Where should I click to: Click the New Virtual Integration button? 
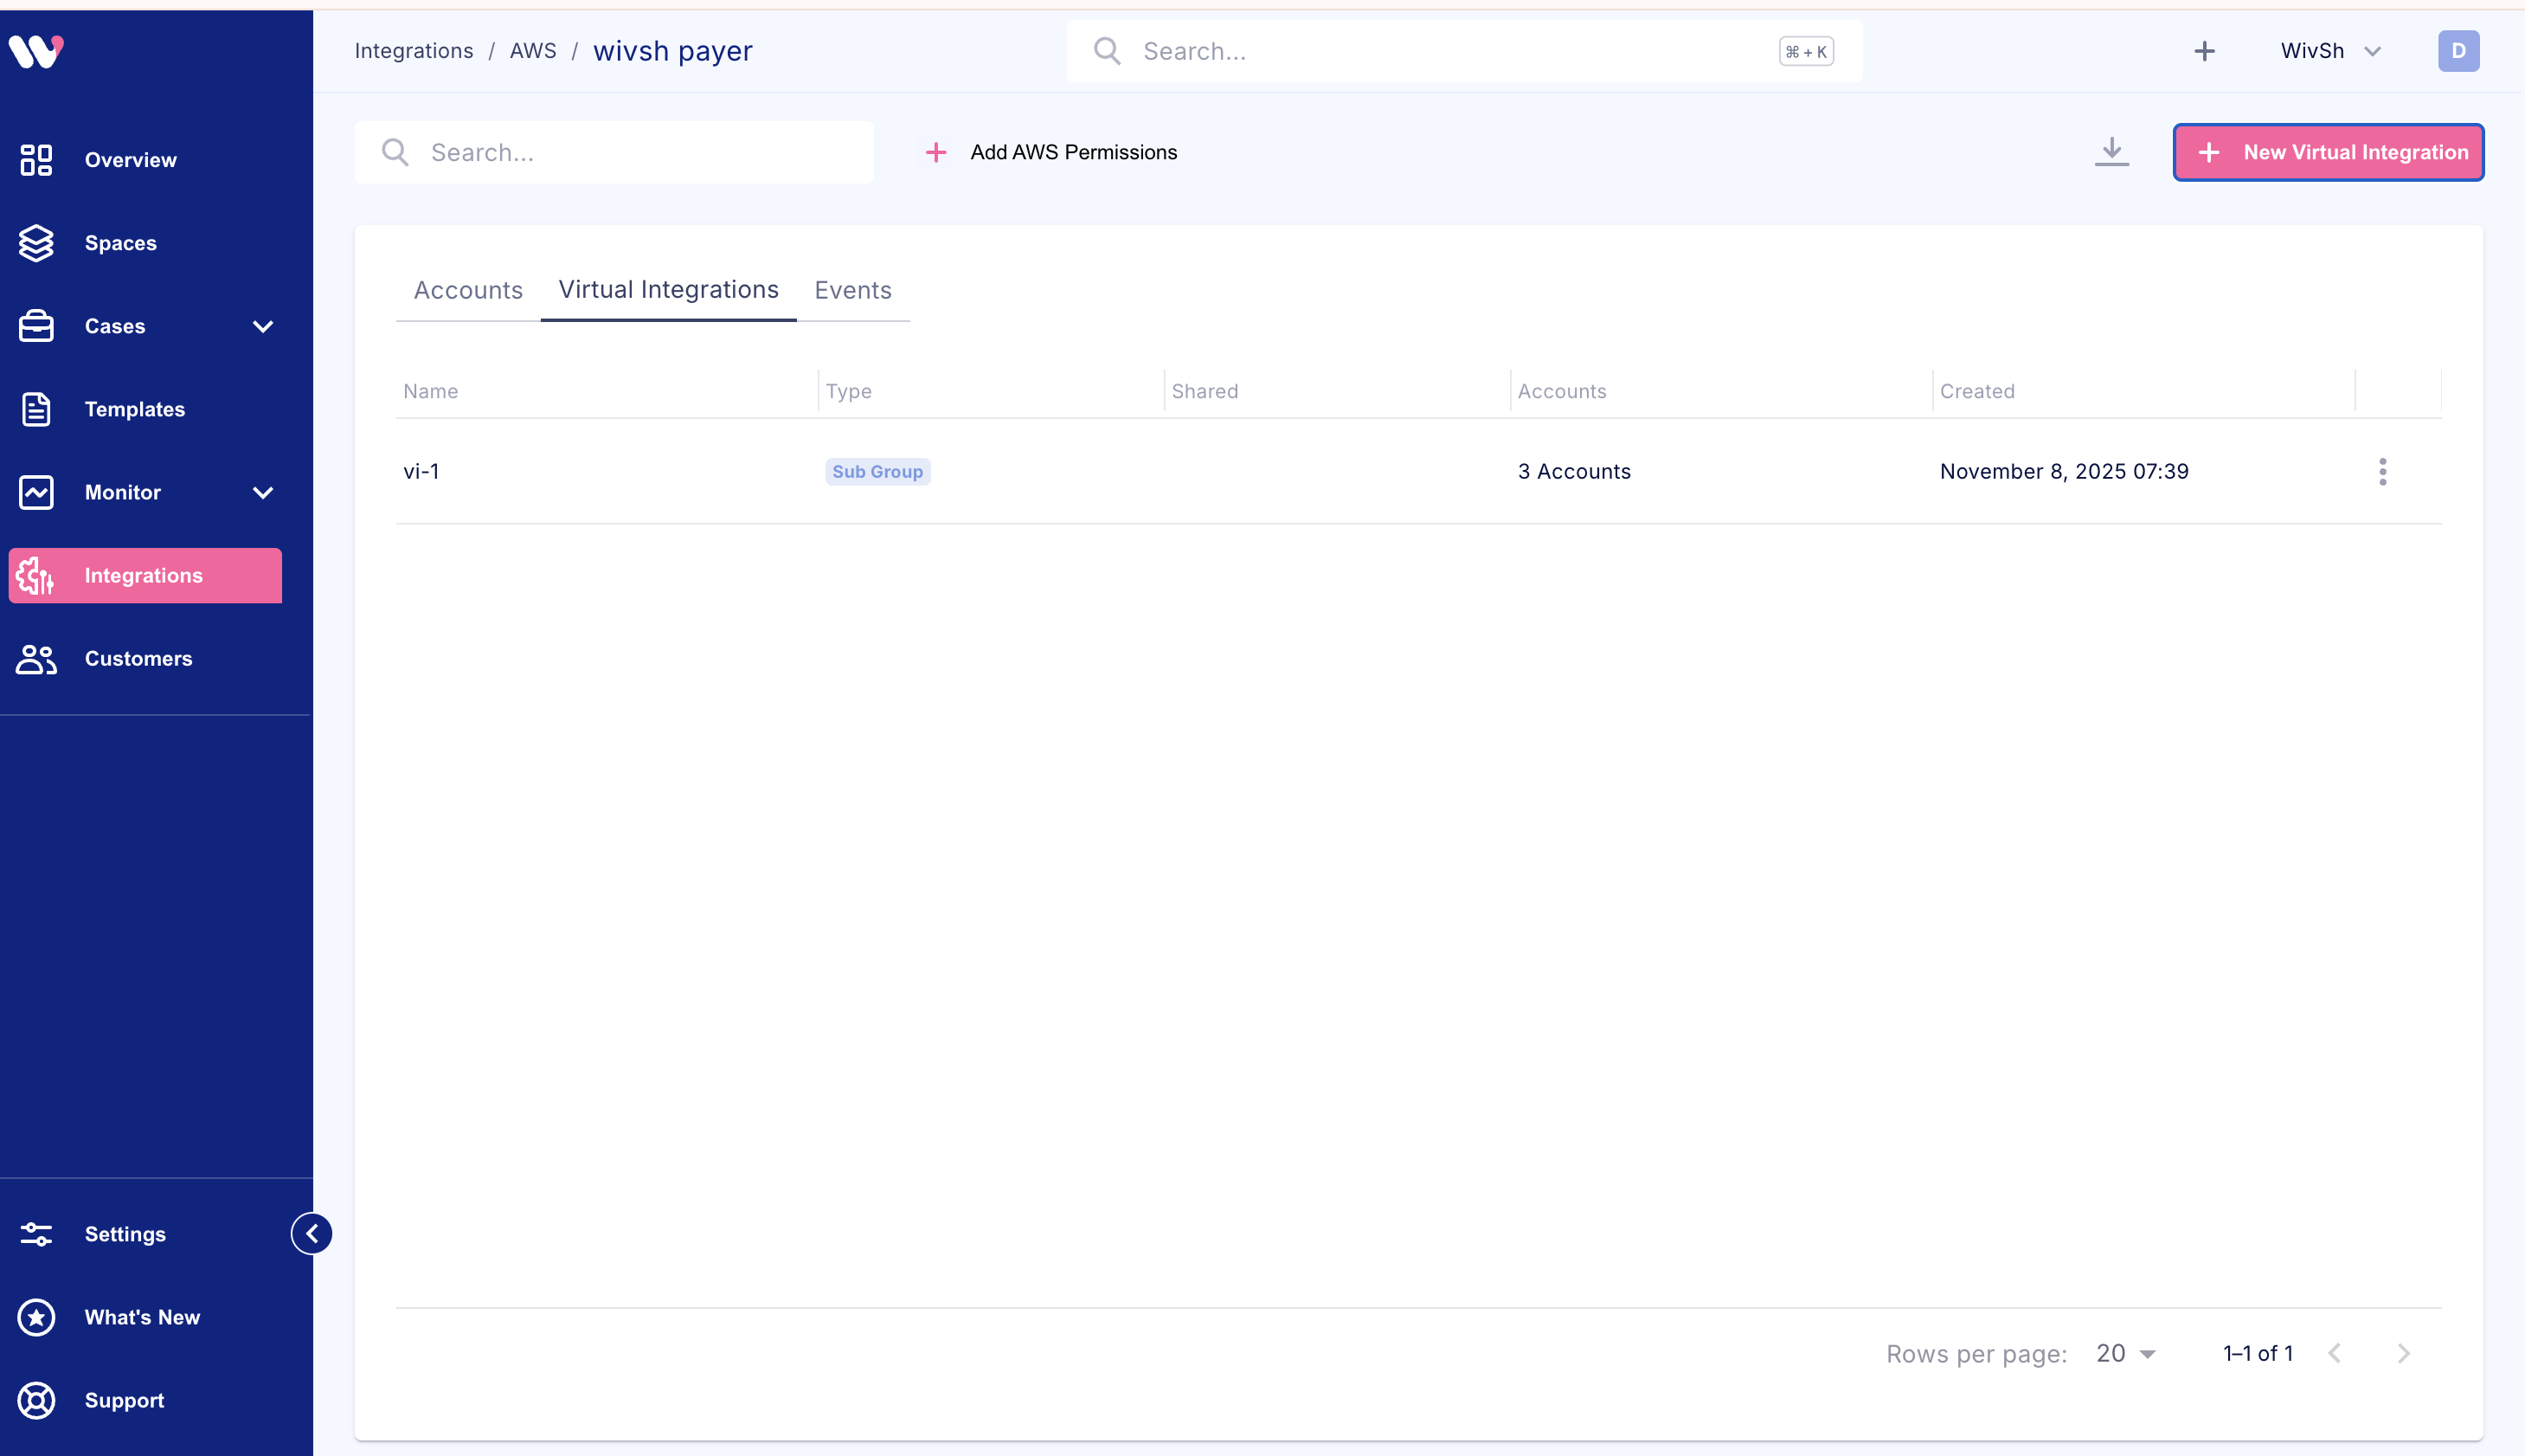(x=2328, y=152)
